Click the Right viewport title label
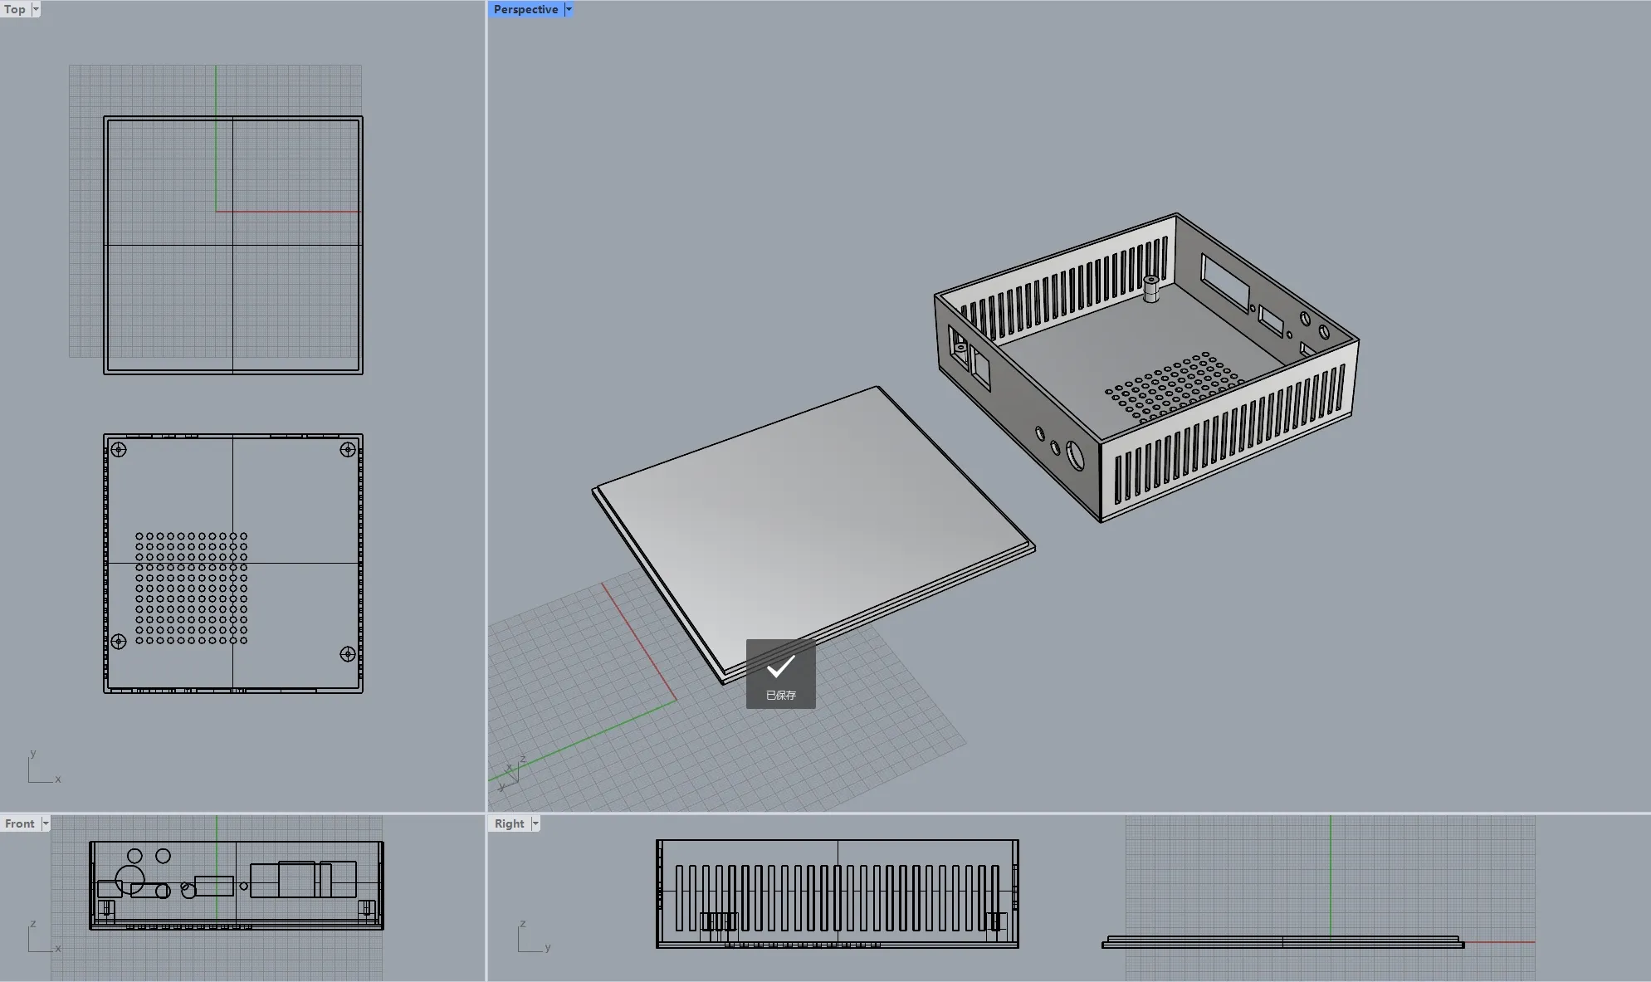This screenshot has width=1651, height=982. pyautogui.click(x=509, y=823)
